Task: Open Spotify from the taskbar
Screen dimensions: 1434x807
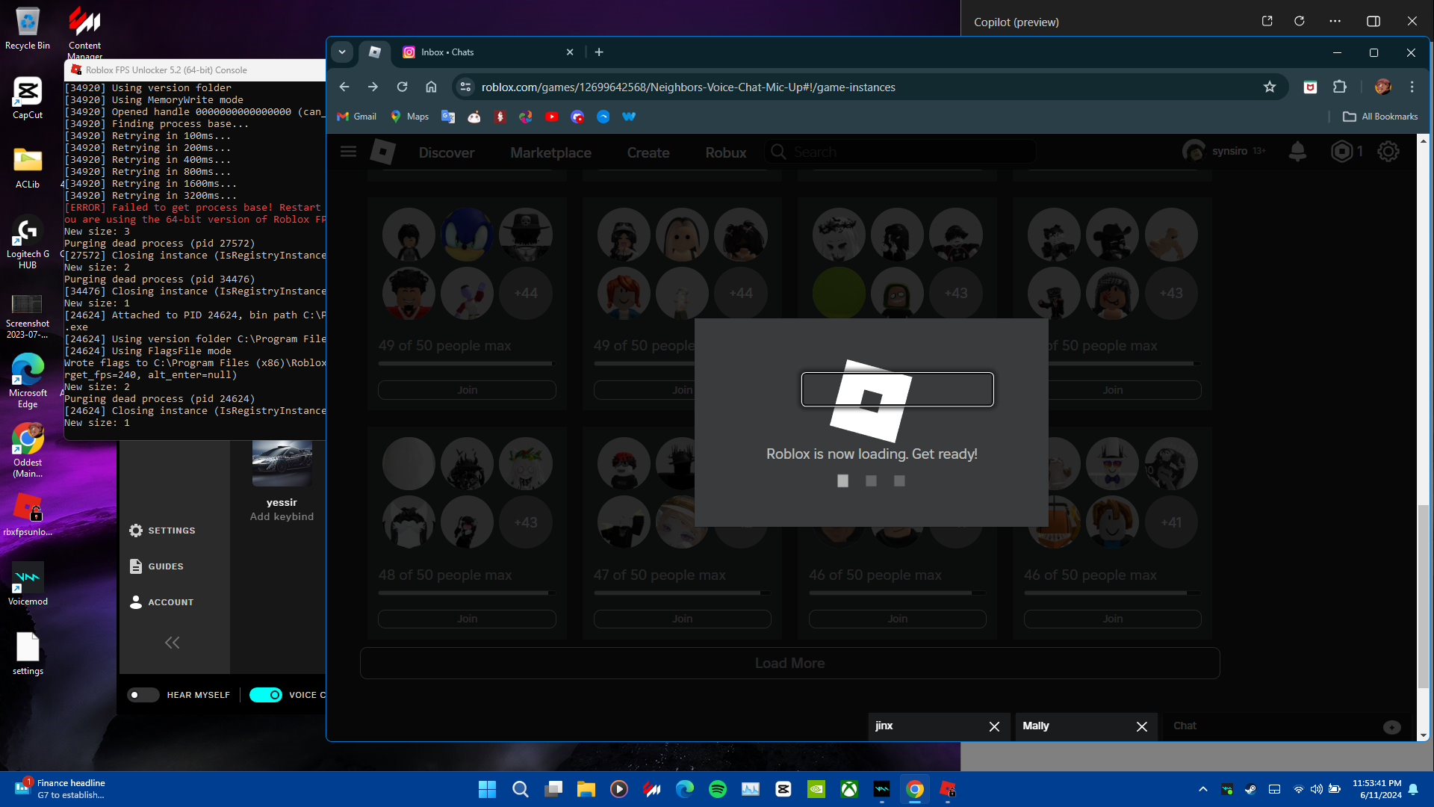Action: tap(717, 789)
